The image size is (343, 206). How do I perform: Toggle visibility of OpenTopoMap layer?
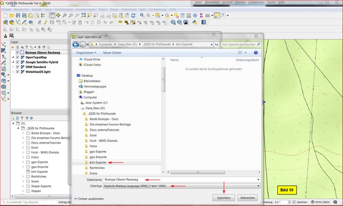pos(18,57)
